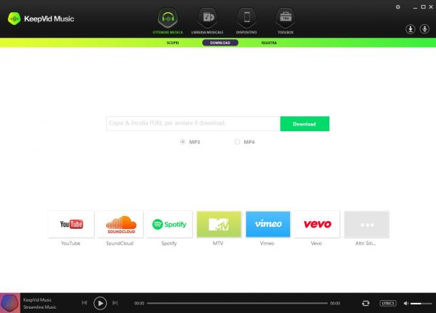436x313 pixels.
Task: Open the Toolbox section
Action: [286, 21]
